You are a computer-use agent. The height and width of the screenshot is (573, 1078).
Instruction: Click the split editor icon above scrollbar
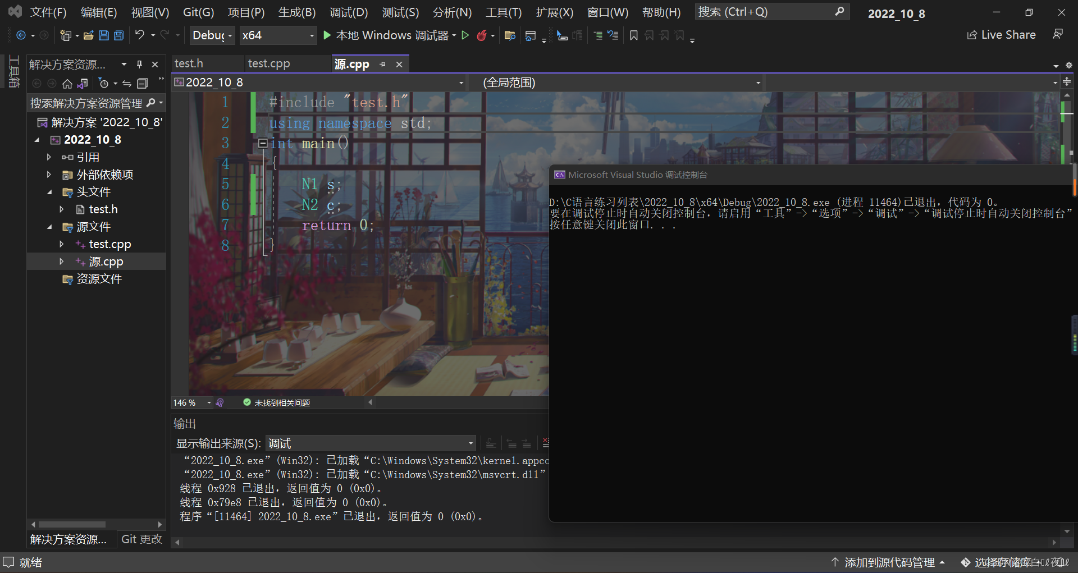click(x=1067, y=82)
